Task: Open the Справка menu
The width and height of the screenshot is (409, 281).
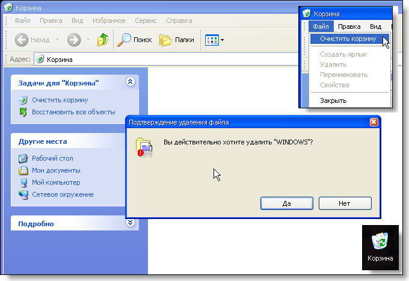Action: pos(179,20)
